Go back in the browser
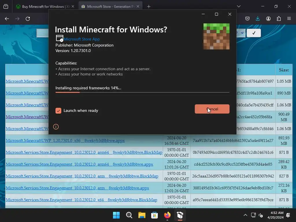The height and width of the screenshot is (222, 296). pyautogui.click(x=7, y=19)
